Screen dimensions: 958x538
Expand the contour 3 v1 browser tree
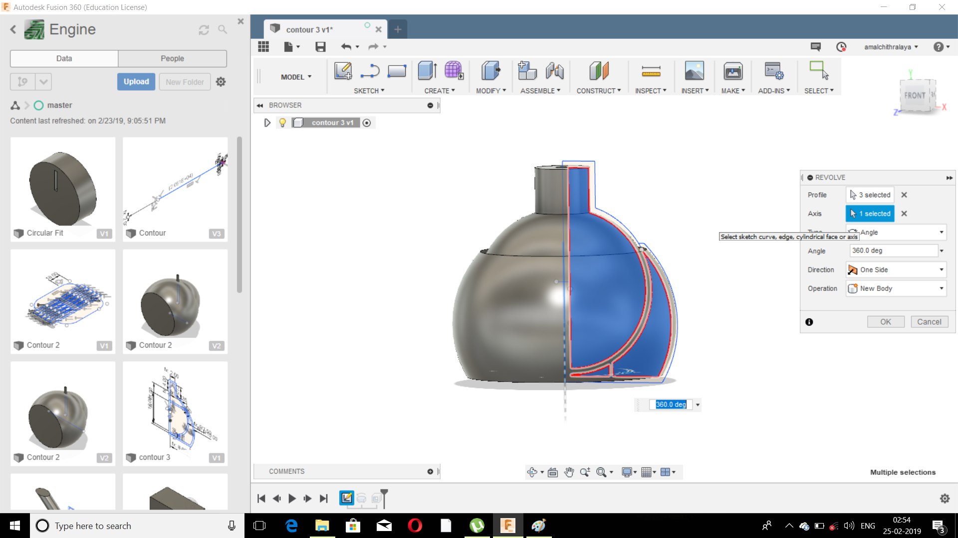pyautogui.click(x=267, y=123)
